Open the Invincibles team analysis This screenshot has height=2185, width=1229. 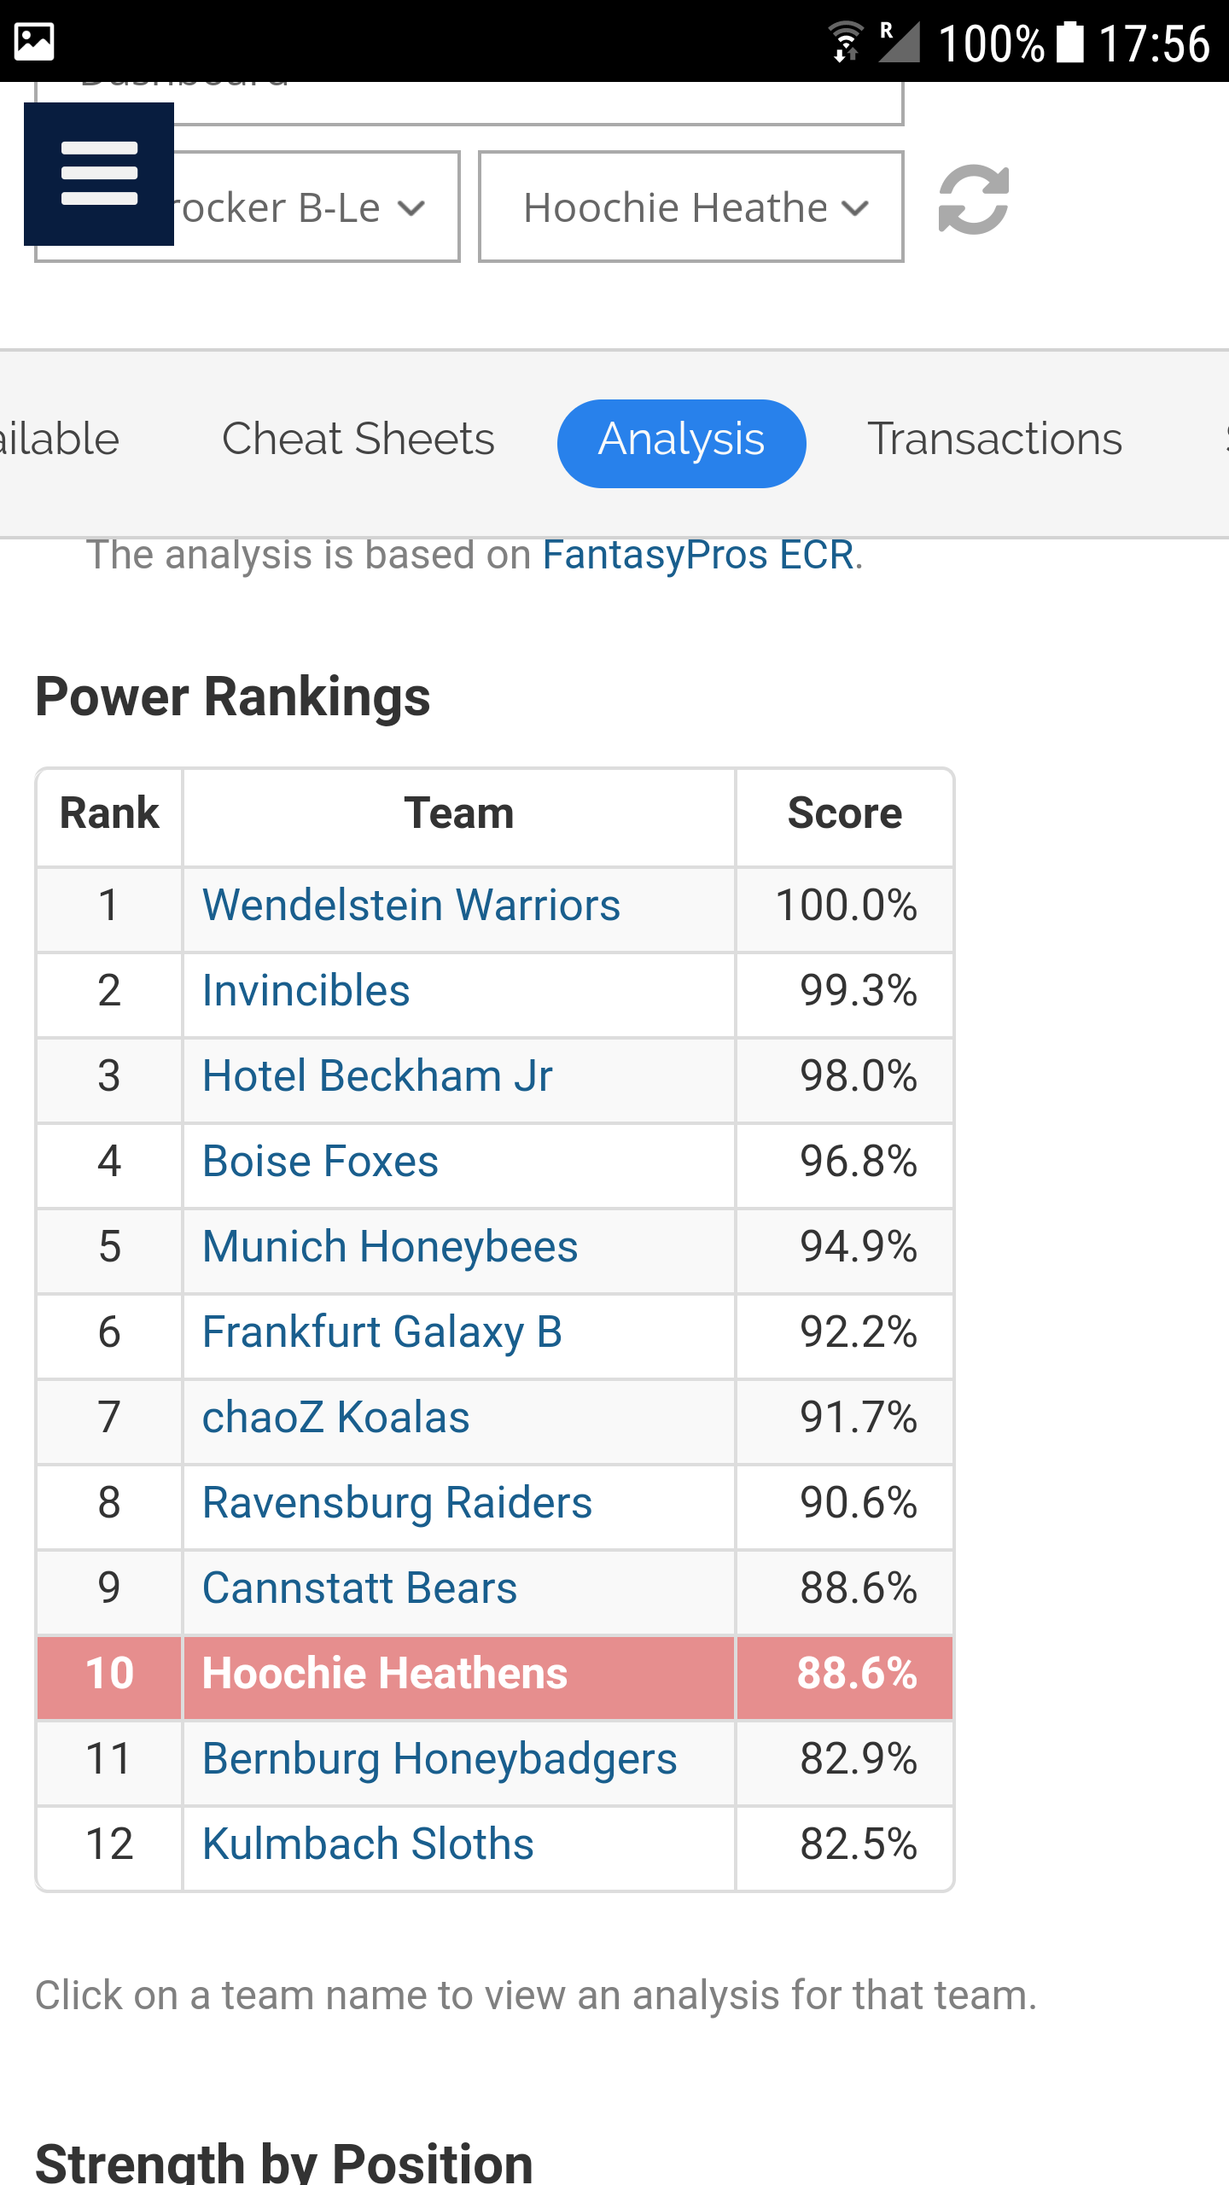306,991
